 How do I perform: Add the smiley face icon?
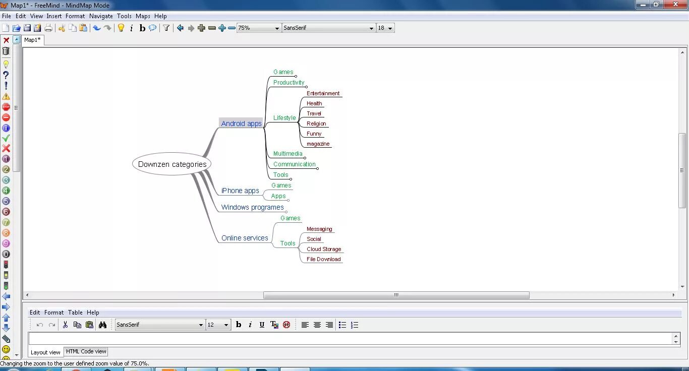tap(6, 349)
